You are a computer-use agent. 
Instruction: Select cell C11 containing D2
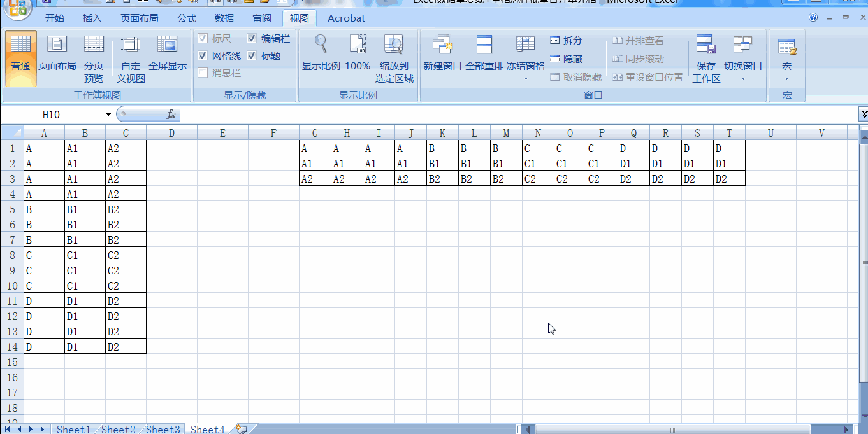pyautogui.click(x=126, y=300)
